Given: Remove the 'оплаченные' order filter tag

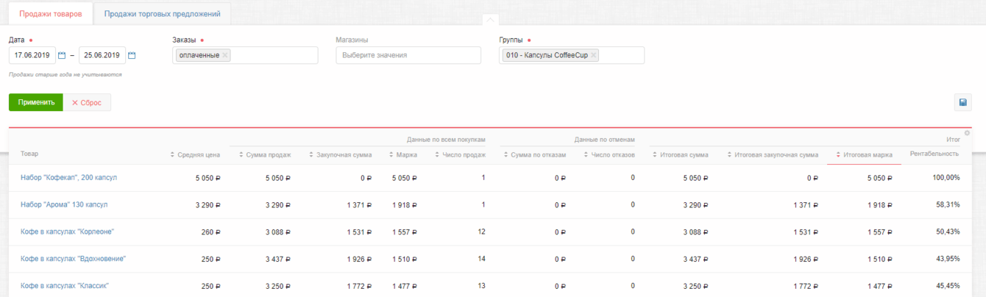Looking at the screenshot, I should coord(225,55).
